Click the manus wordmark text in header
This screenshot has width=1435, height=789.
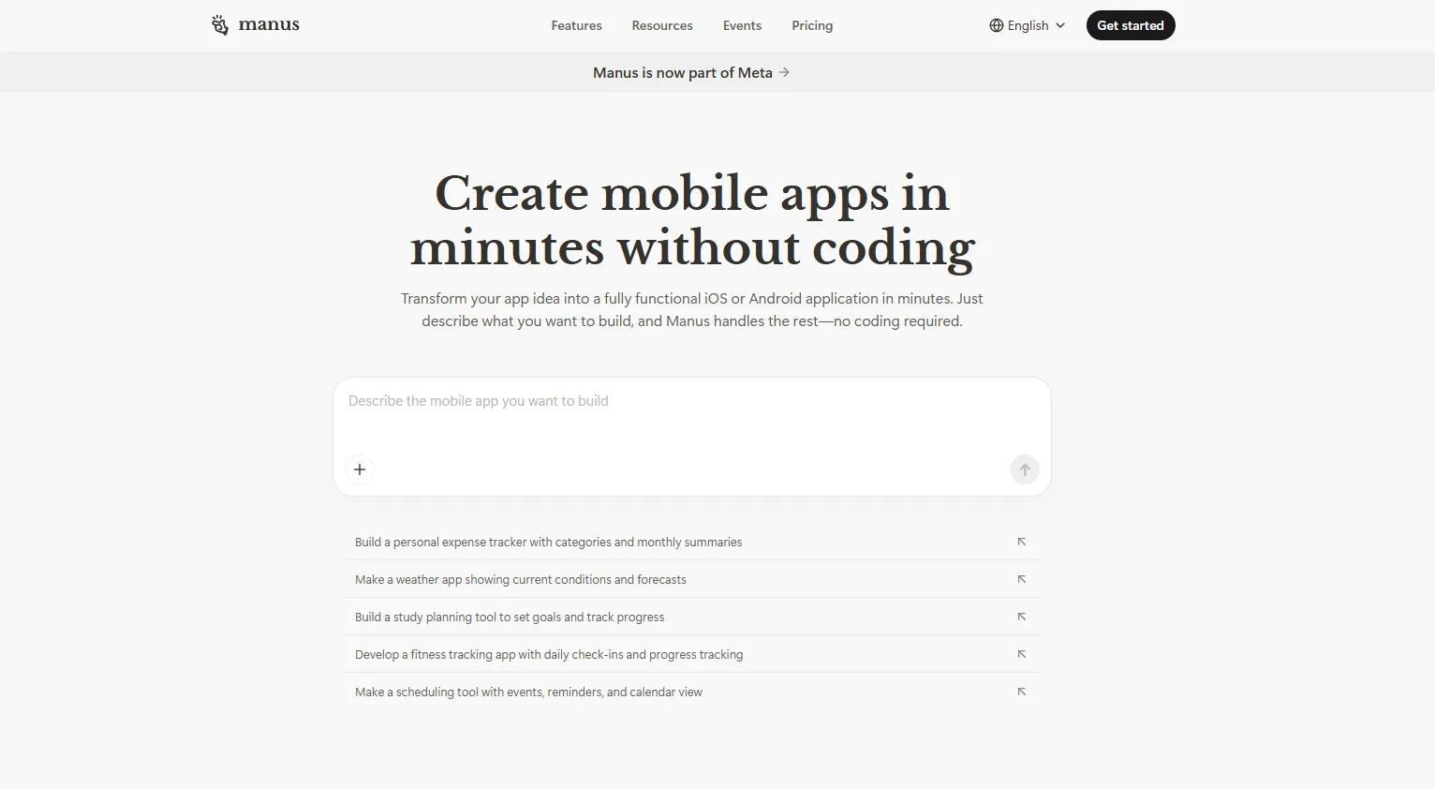pyautogui.click(x=269, y=24)
